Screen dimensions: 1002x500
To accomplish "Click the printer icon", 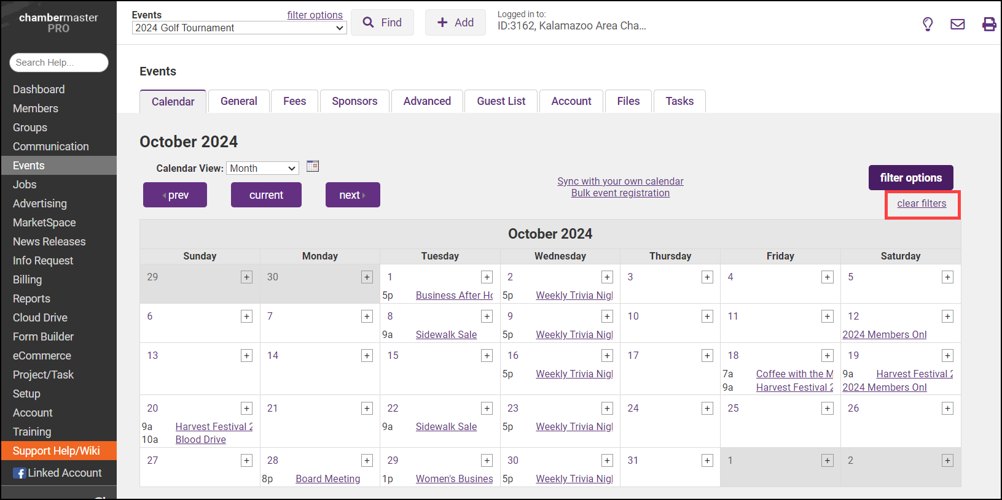I will tap(988, 24).
